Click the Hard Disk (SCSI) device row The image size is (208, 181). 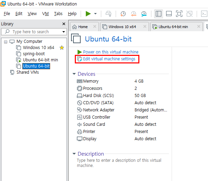(x=122, y=96)
